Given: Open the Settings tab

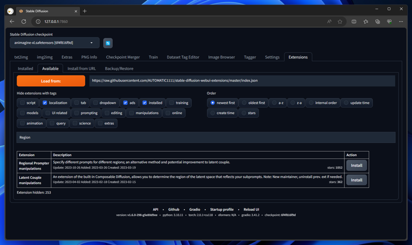Looking at the screenshot, I should click(272, 57).
